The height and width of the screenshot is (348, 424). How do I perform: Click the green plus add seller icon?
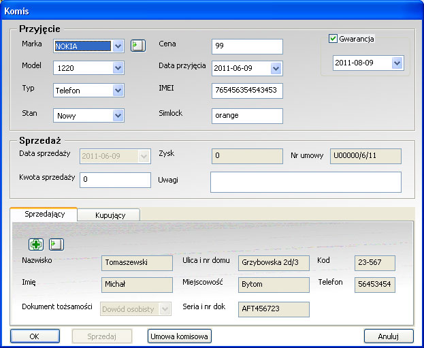(x=36, y=244)
